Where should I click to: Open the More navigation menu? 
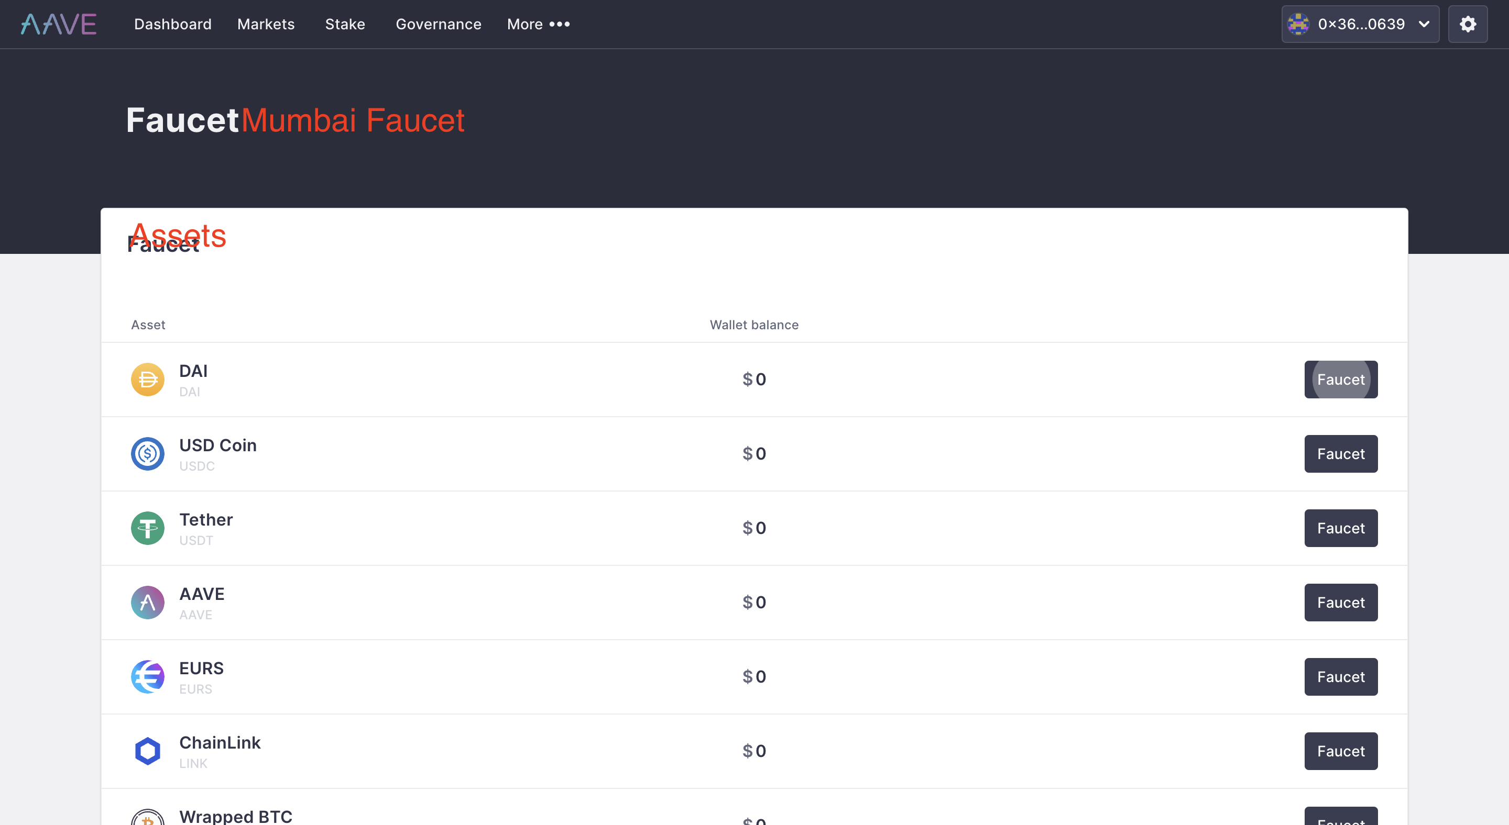[x=538, y=24]
